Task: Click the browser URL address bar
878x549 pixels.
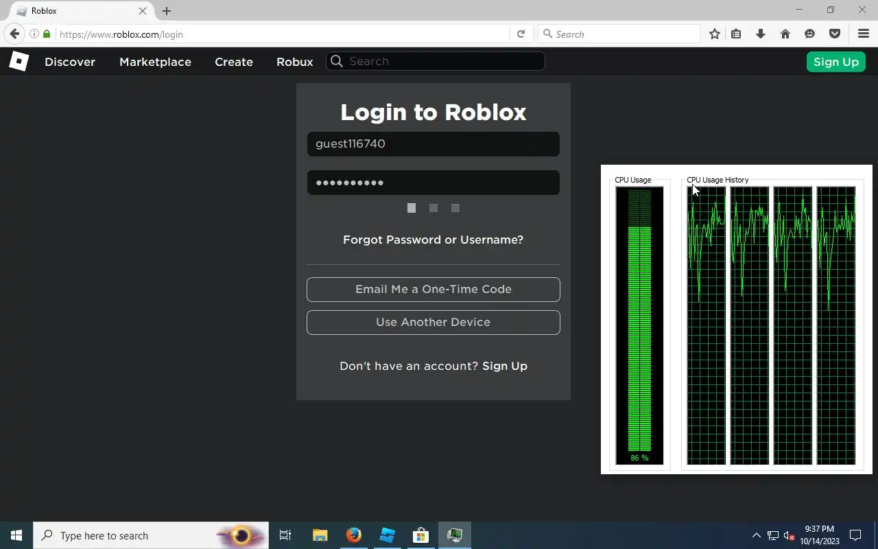Action: [281, 34]
